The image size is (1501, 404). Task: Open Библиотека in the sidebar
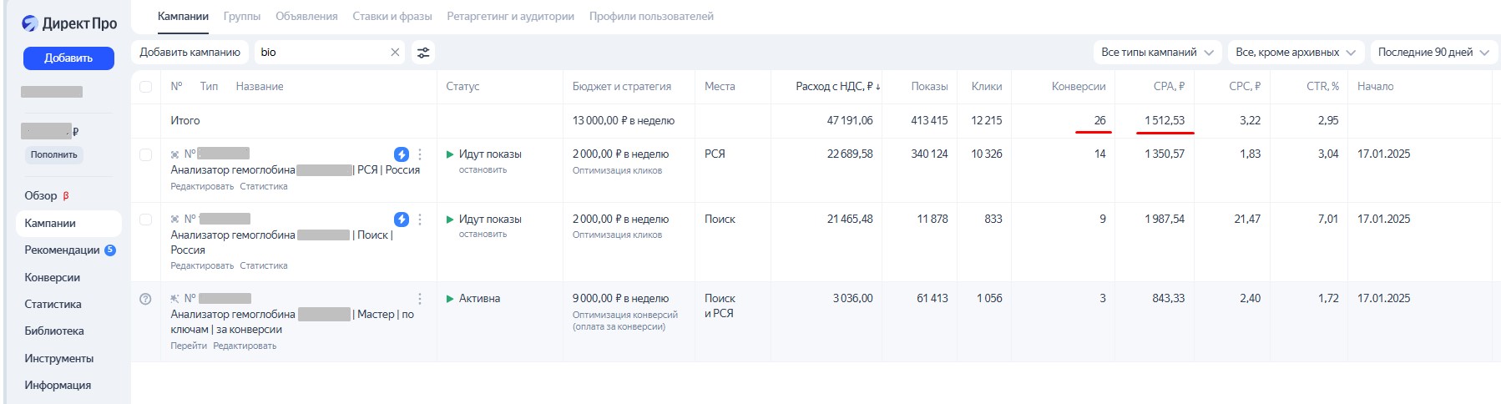click(x=54, y=331)
